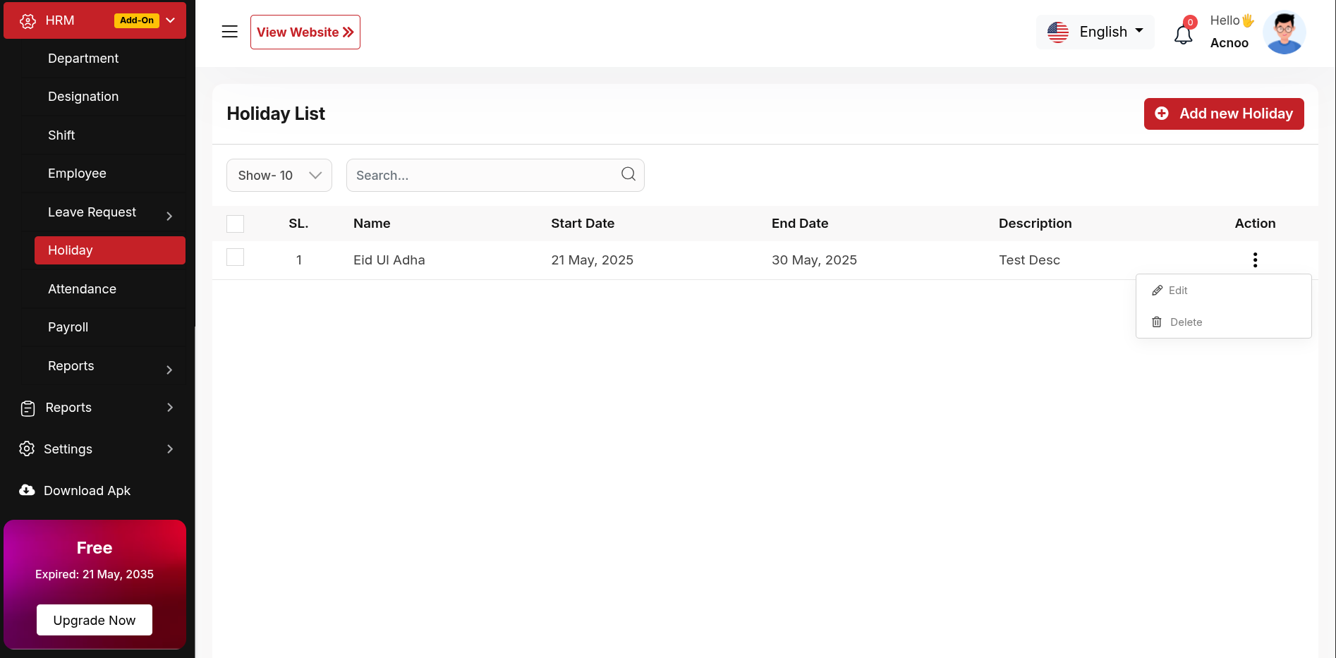
Task: Click the hamburger menu icon
Action: 229,32
